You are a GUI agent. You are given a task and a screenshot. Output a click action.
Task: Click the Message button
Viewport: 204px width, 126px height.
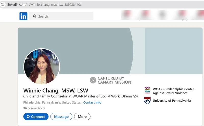pos(61,117)
